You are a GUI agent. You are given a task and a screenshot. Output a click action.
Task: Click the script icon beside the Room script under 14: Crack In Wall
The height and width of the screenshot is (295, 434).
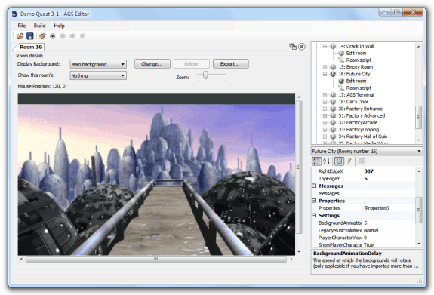click(342, 60)
